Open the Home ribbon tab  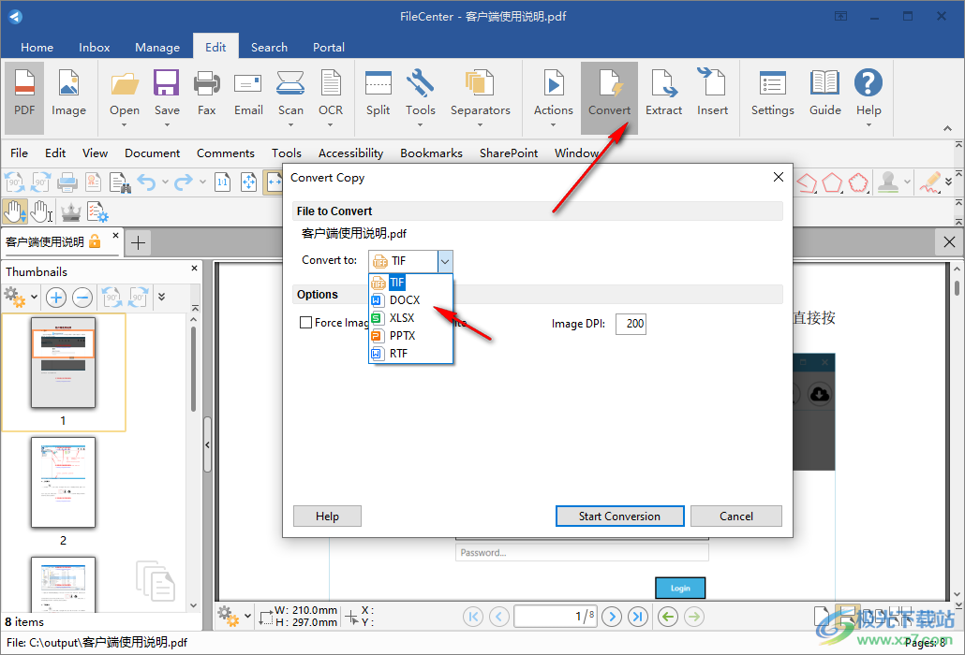click(x=37, y=48)
